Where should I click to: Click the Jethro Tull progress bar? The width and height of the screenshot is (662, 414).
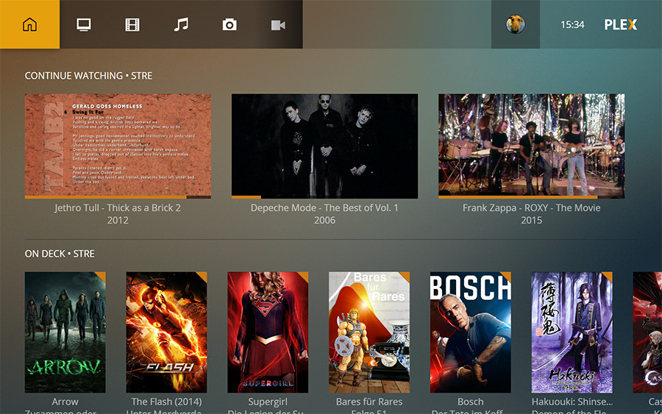click(118, 197)
